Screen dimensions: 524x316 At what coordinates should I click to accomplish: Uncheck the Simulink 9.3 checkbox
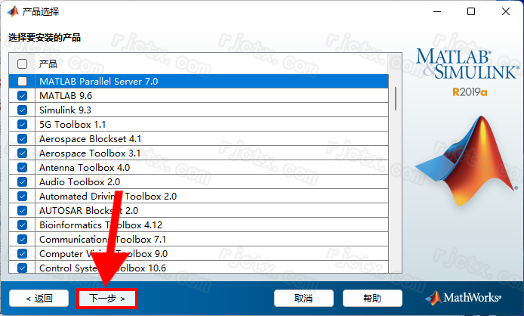[23, 110]
